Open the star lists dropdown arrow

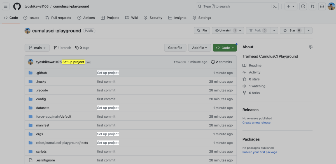(308, 30)
